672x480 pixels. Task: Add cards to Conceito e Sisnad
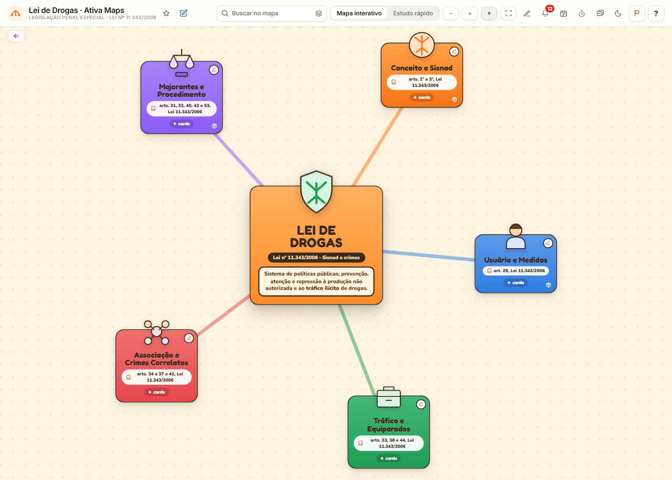(422, 97)
